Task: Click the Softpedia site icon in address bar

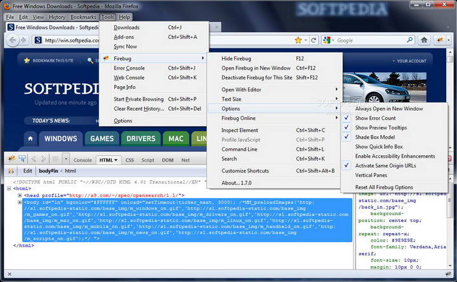Action: (x=38, y=40)
